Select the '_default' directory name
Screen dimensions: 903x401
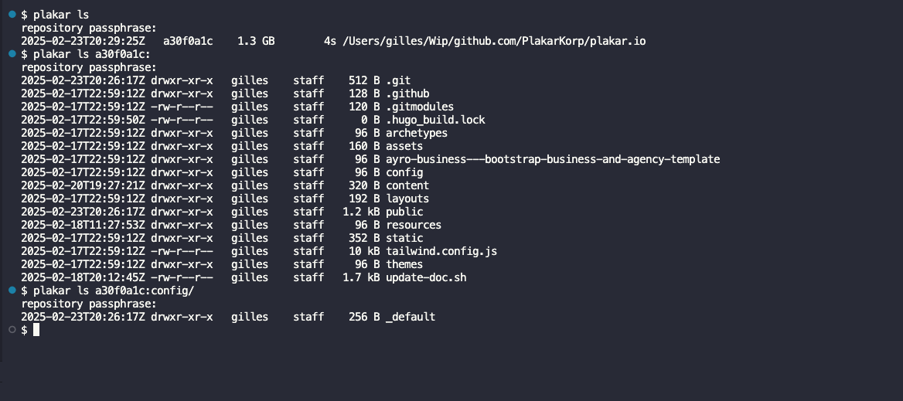click(411, 317)
